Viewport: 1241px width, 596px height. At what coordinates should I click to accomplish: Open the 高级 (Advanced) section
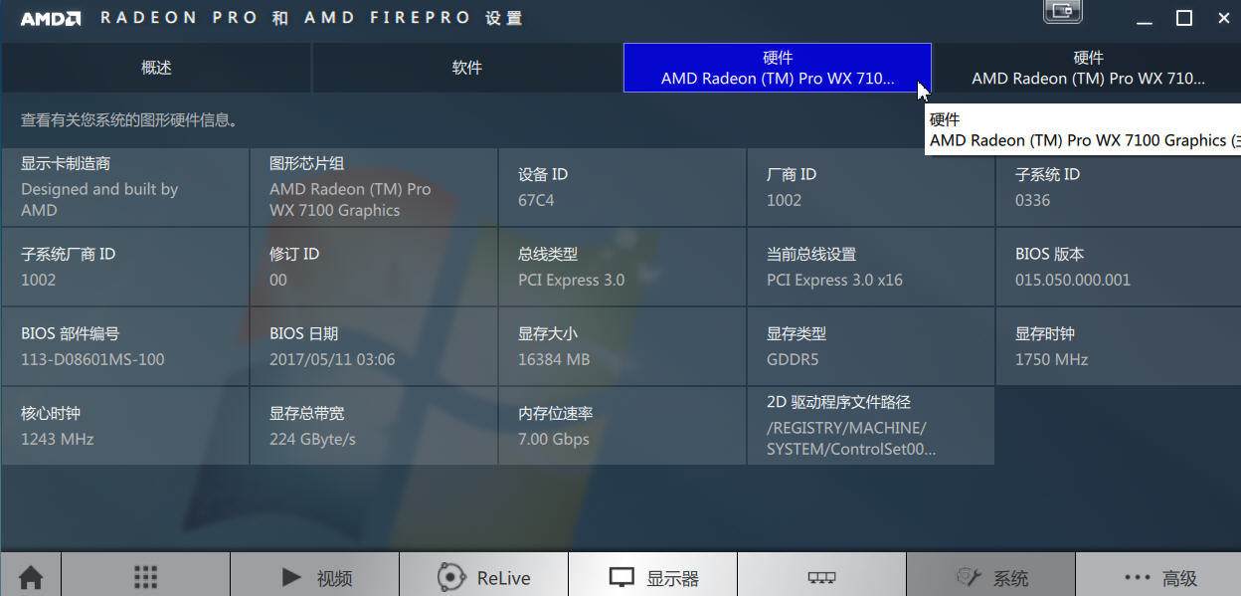(x=1158, y=577)
